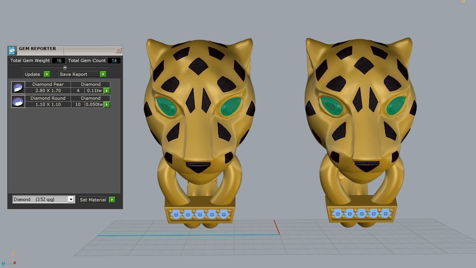Viewport: 476px width, 268px height.
Task: Click the 'Diamond Pear' name cell
Action: coord(48,84)
